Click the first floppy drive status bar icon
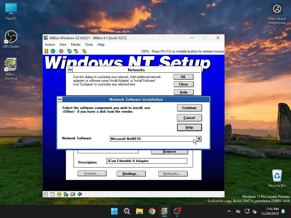This screenshot has height=218, width=291. tap(45, 194)
